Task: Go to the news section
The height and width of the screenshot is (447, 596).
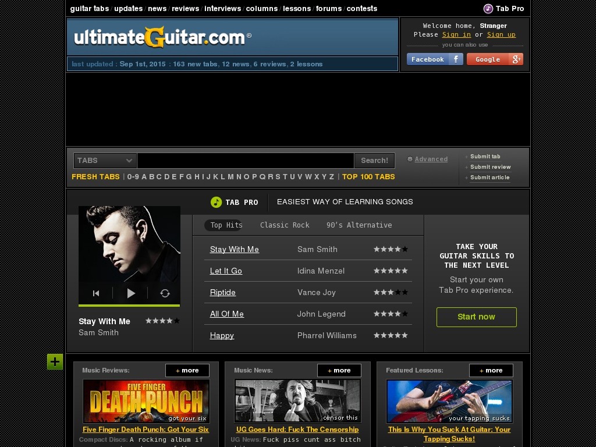Action: pyautogui.click(x=157, y=8)
